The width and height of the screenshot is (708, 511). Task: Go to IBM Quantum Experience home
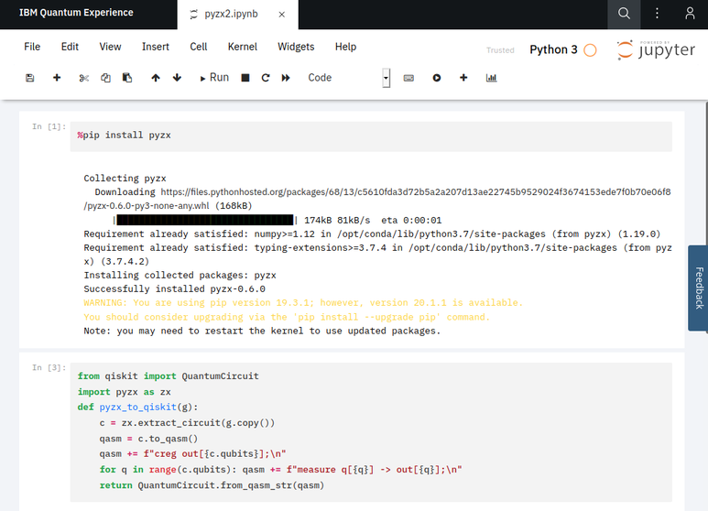tap(76, 13)
